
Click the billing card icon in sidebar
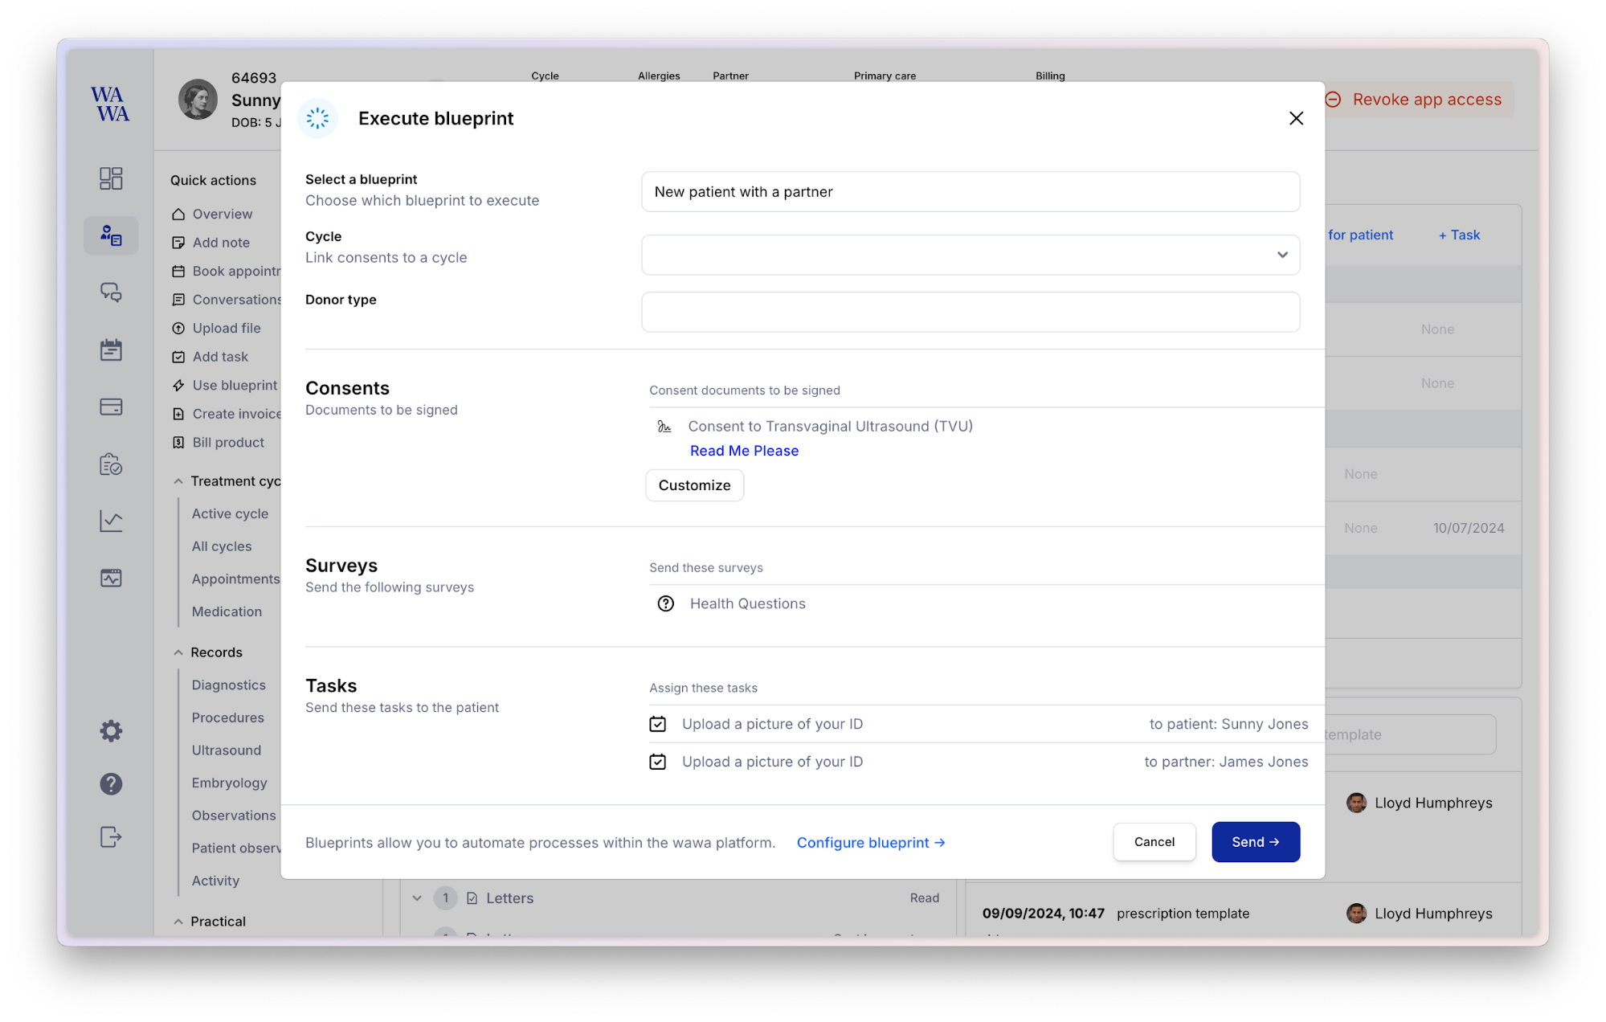coord(111,407)
